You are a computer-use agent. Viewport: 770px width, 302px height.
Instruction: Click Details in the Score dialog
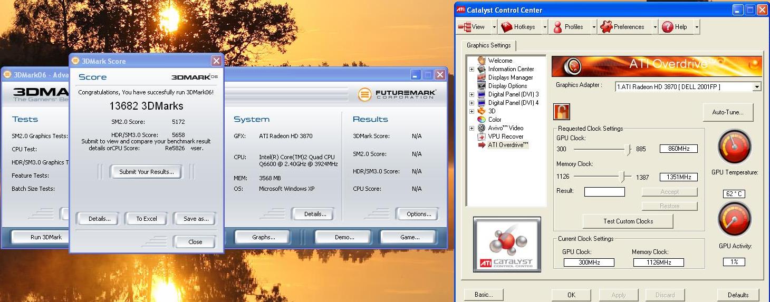[100, 219]
